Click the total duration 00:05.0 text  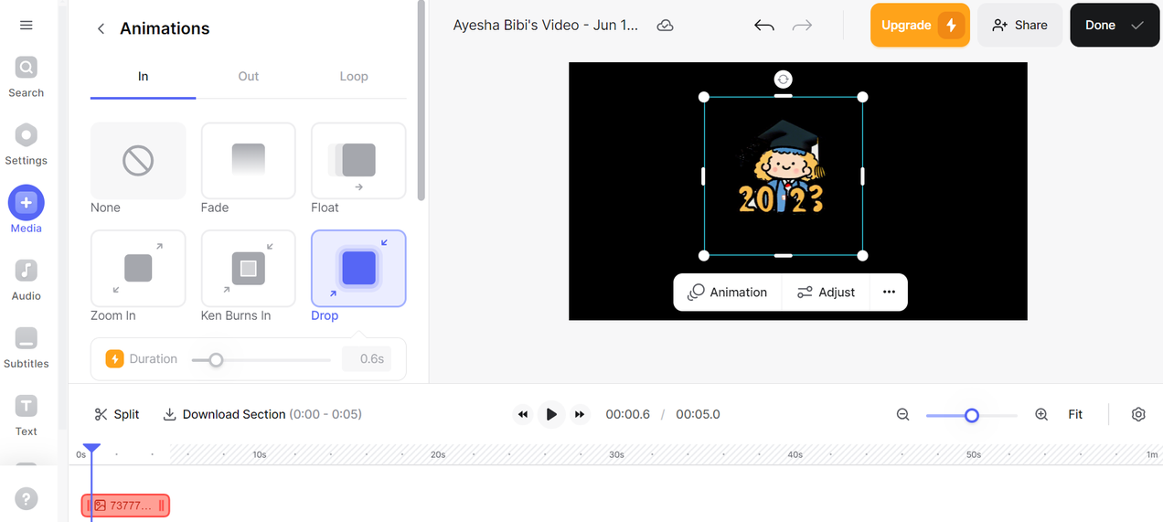click(x=698, y=414)
